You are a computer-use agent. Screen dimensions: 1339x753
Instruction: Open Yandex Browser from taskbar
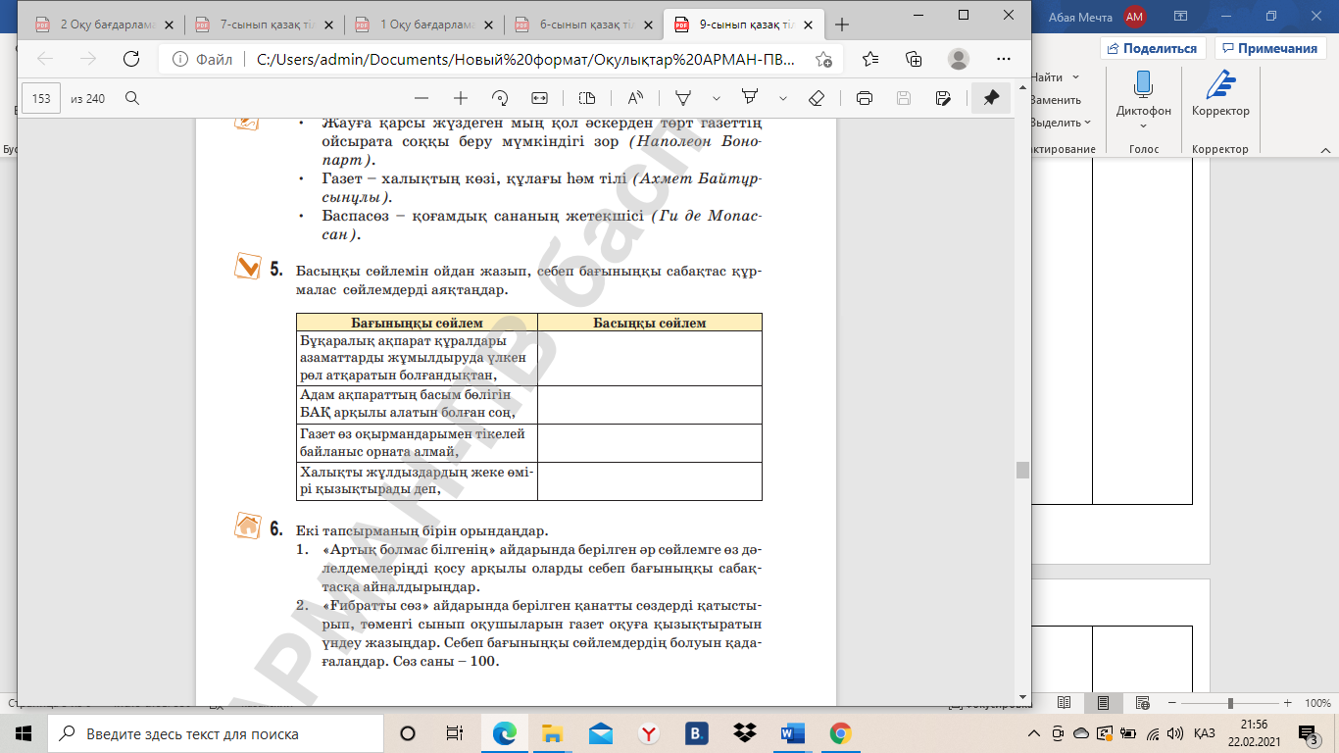649,733
